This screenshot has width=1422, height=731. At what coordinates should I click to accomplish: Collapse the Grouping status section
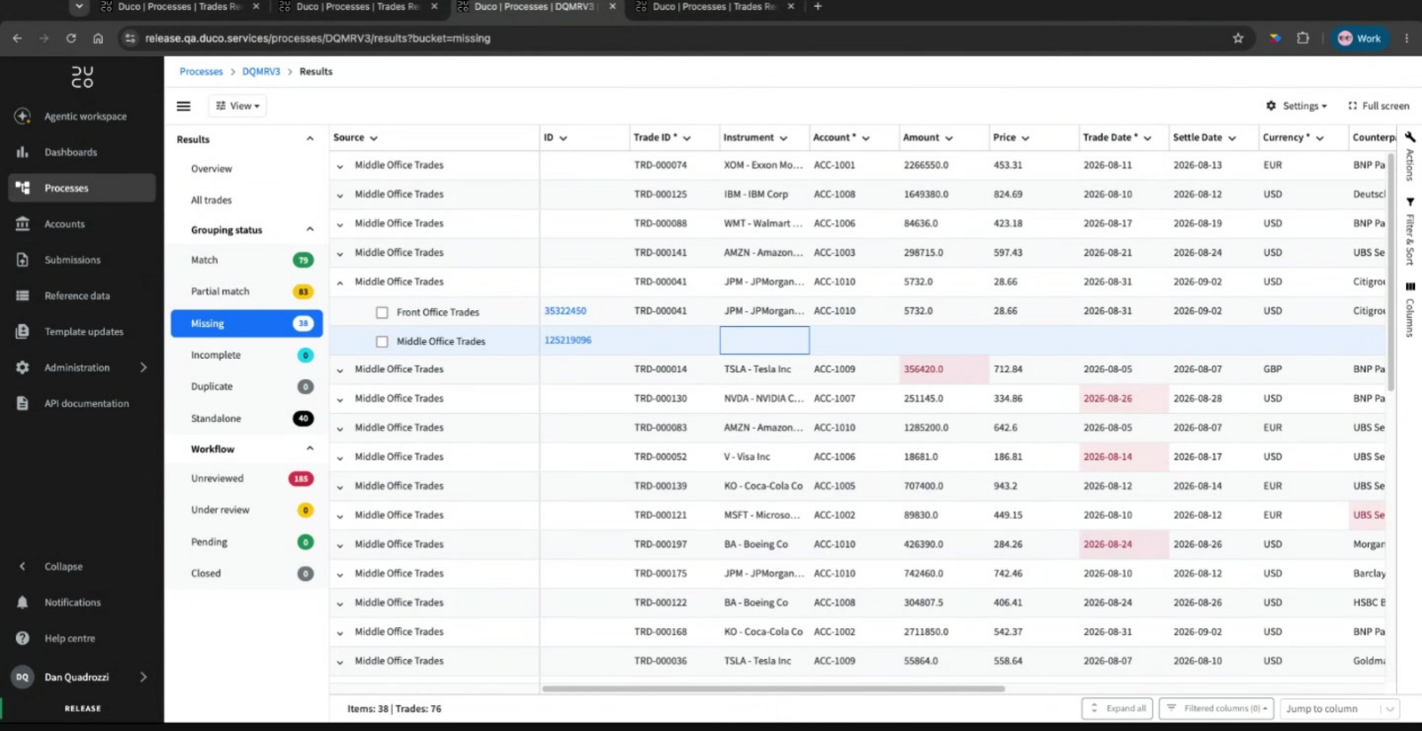coord(310,230)
